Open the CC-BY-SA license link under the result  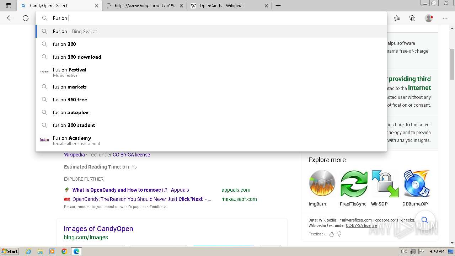131,155
